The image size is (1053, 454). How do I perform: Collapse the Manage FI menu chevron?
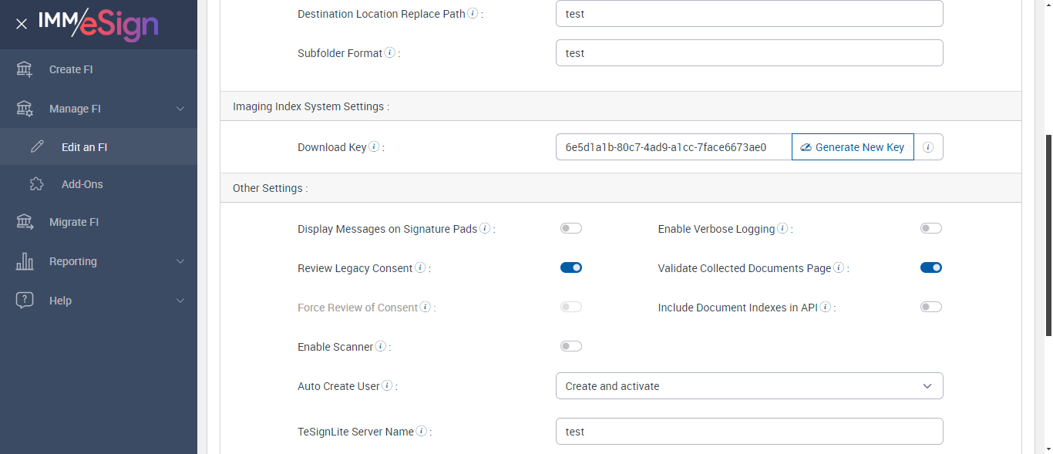(180, 109)
